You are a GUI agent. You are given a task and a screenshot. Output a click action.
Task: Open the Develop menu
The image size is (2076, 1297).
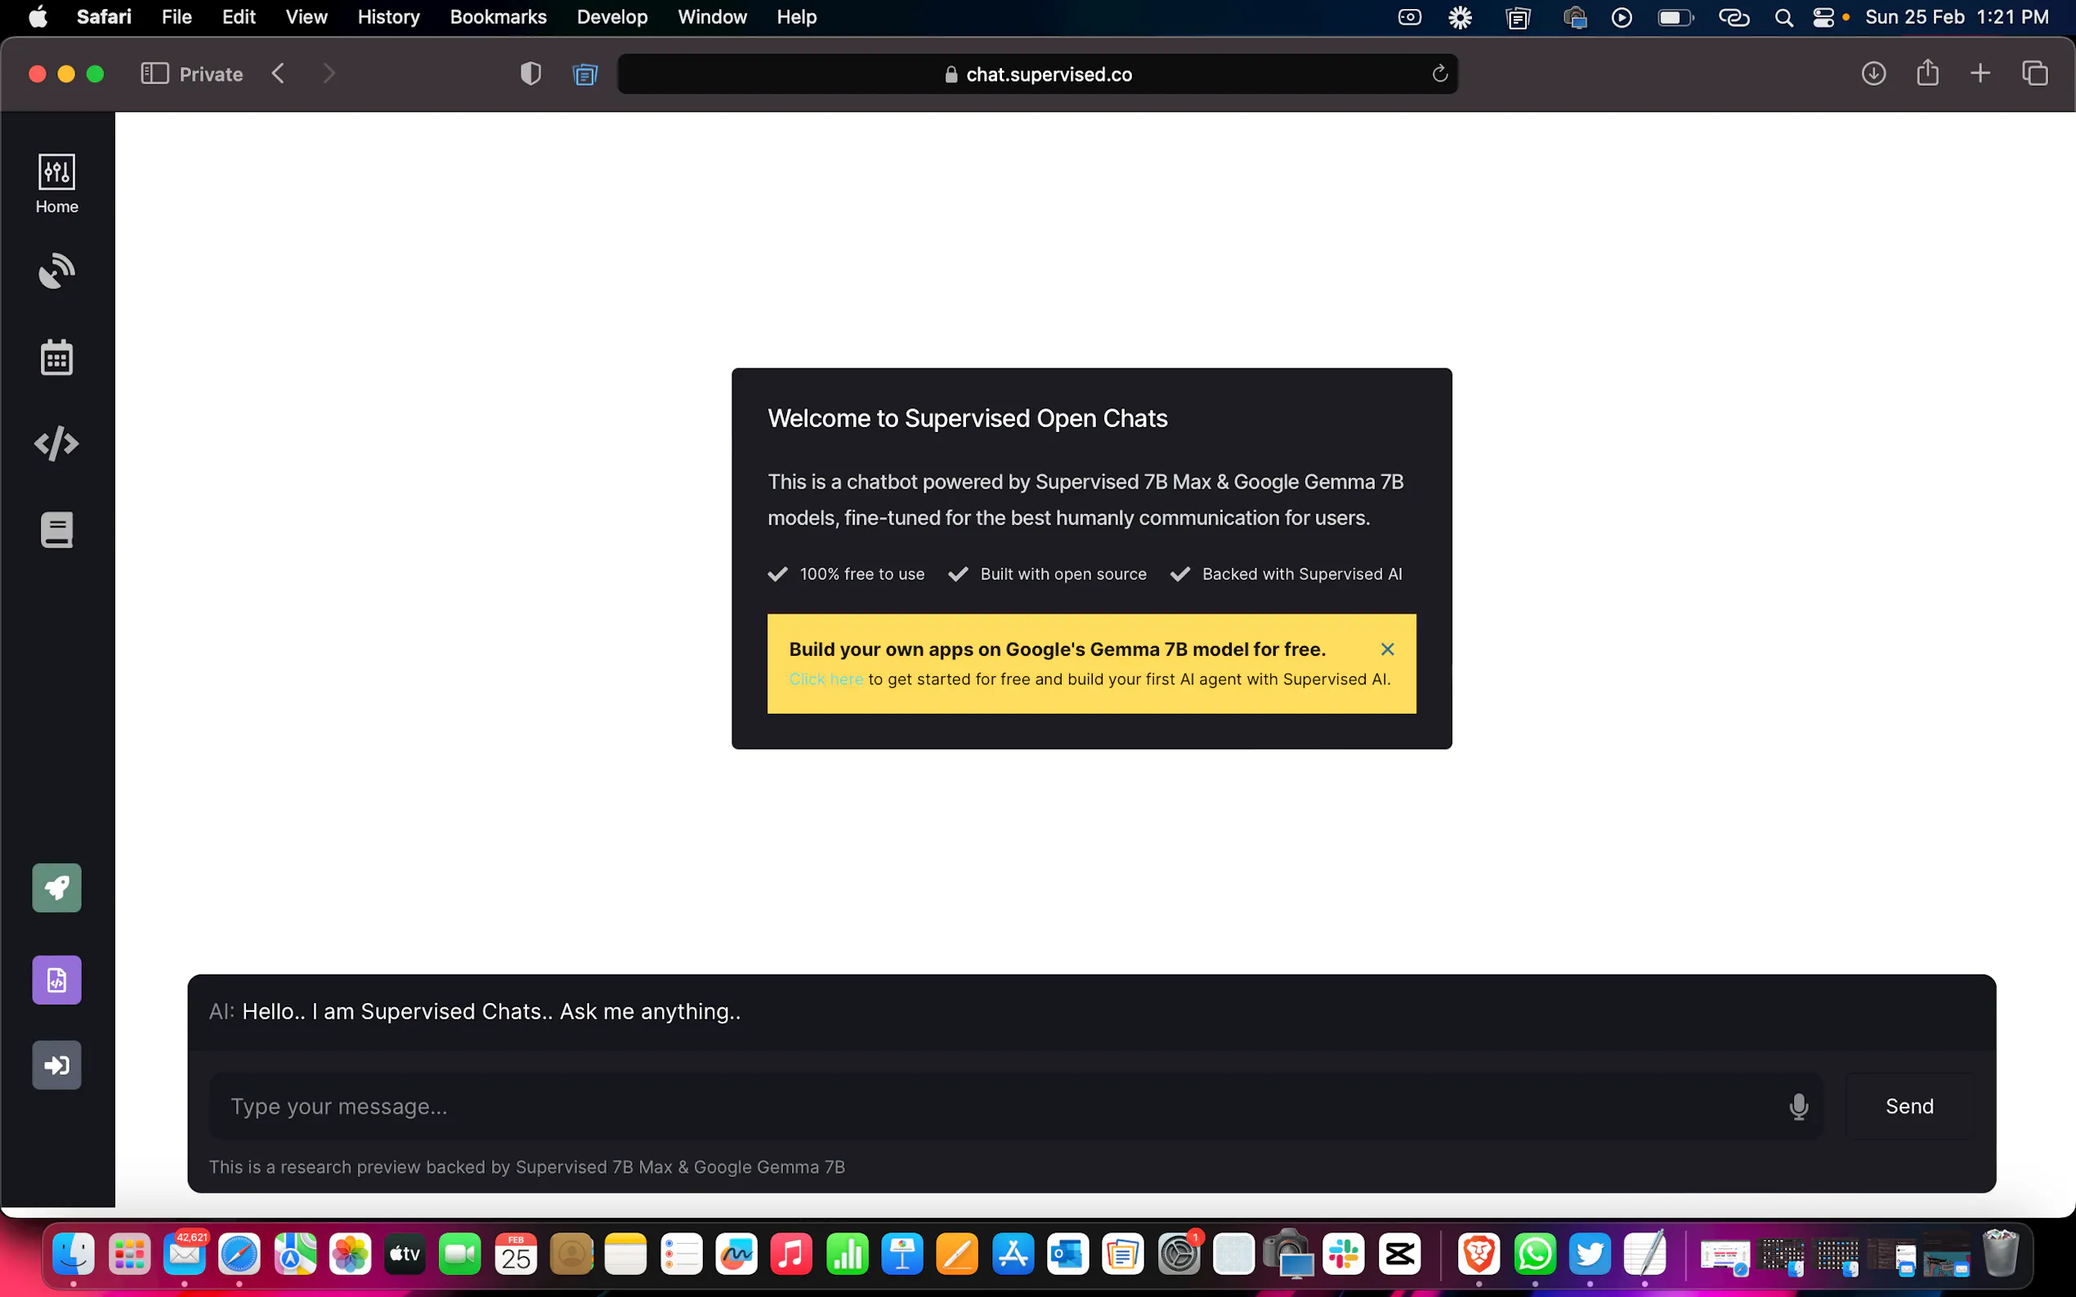[611, 17]
